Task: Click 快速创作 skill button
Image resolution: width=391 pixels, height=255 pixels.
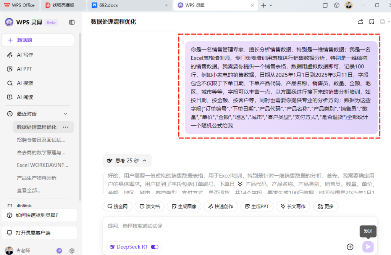Action: (x=221, y=207)
